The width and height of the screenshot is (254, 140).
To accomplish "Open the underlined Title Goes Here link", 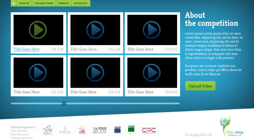I will coord(27,49).
